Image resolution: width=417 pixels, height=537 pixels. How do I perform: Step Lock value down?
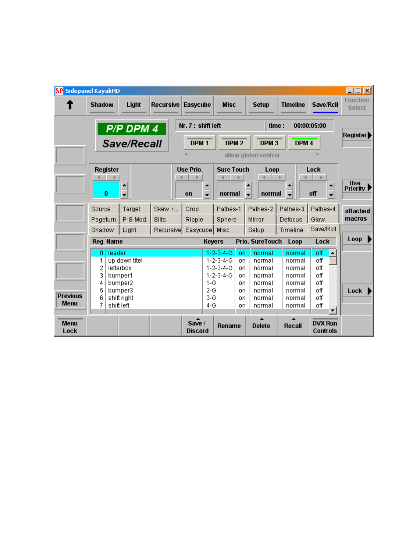[x=331, y=194]
